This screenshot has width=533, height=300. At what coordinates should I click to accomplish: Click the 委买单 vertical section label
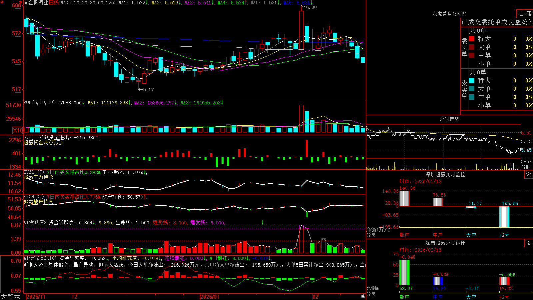tap(464, 47)
